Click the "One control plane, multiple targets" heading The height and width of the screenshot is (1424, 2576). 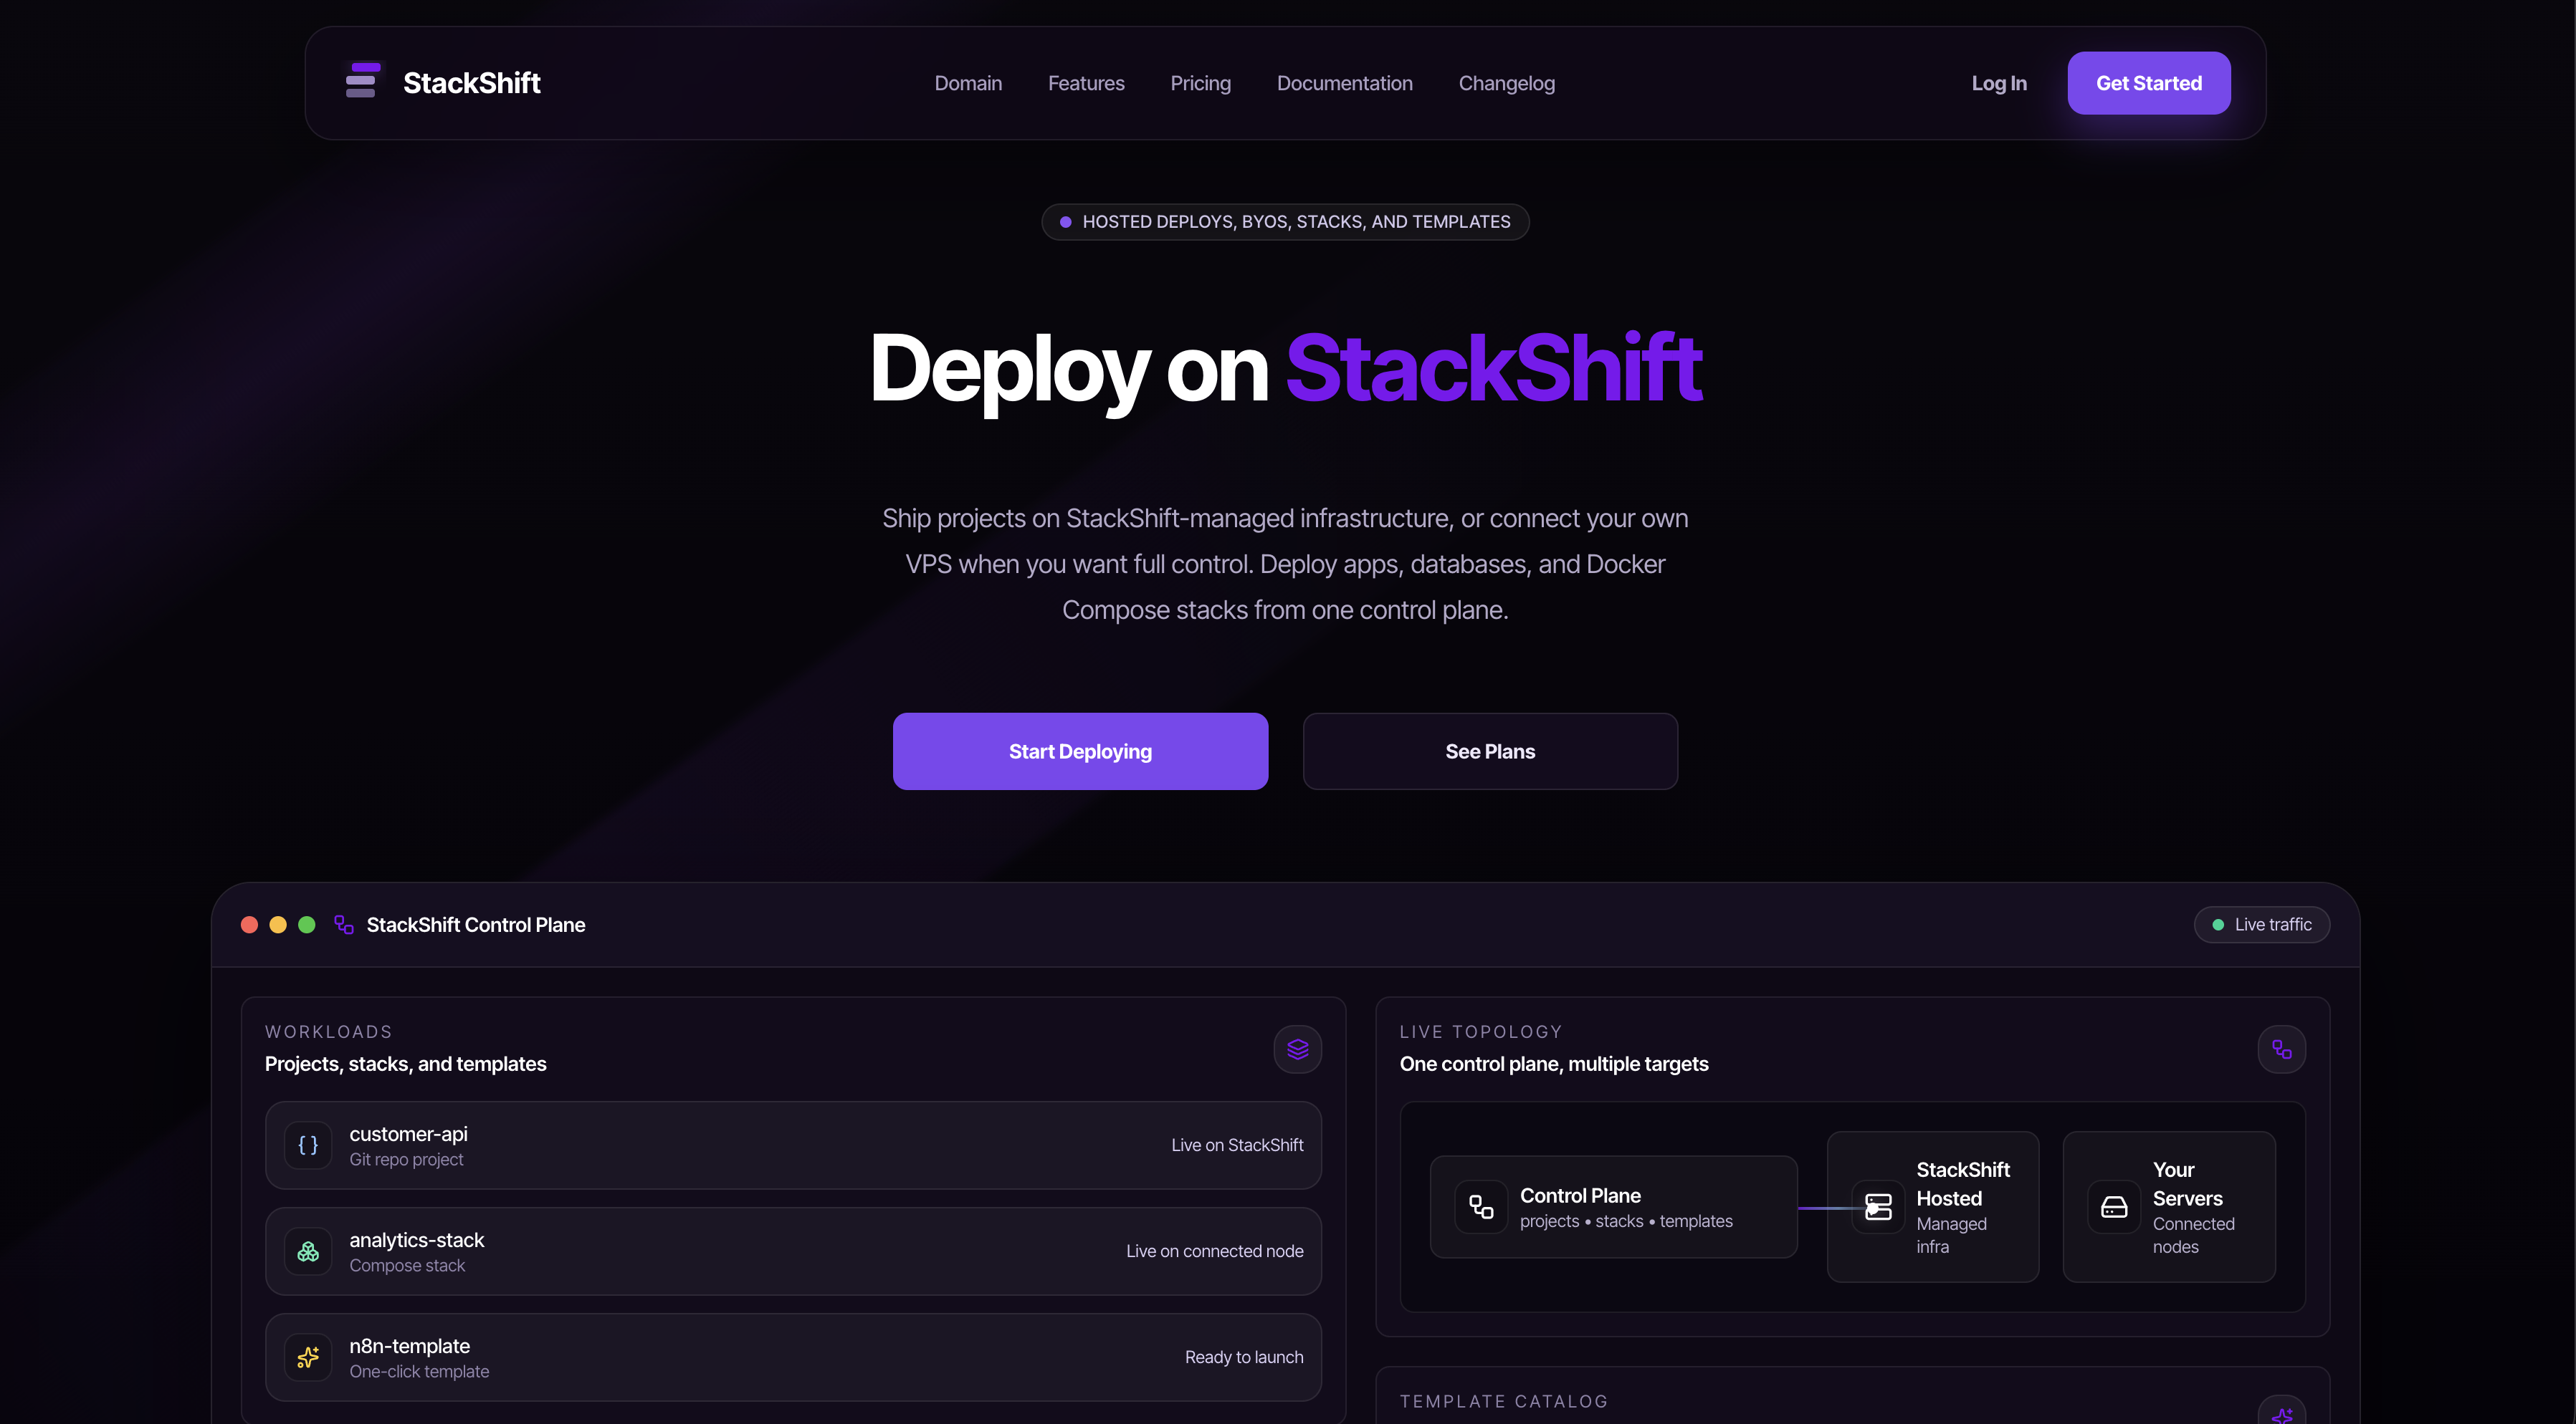pos(1553,1063)
